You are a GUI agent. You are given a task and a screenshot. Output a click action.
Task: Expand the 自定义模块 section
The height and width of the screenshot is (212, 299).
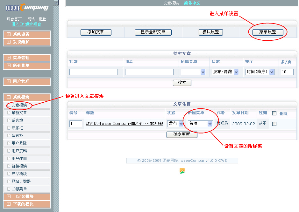click(27, 196)
